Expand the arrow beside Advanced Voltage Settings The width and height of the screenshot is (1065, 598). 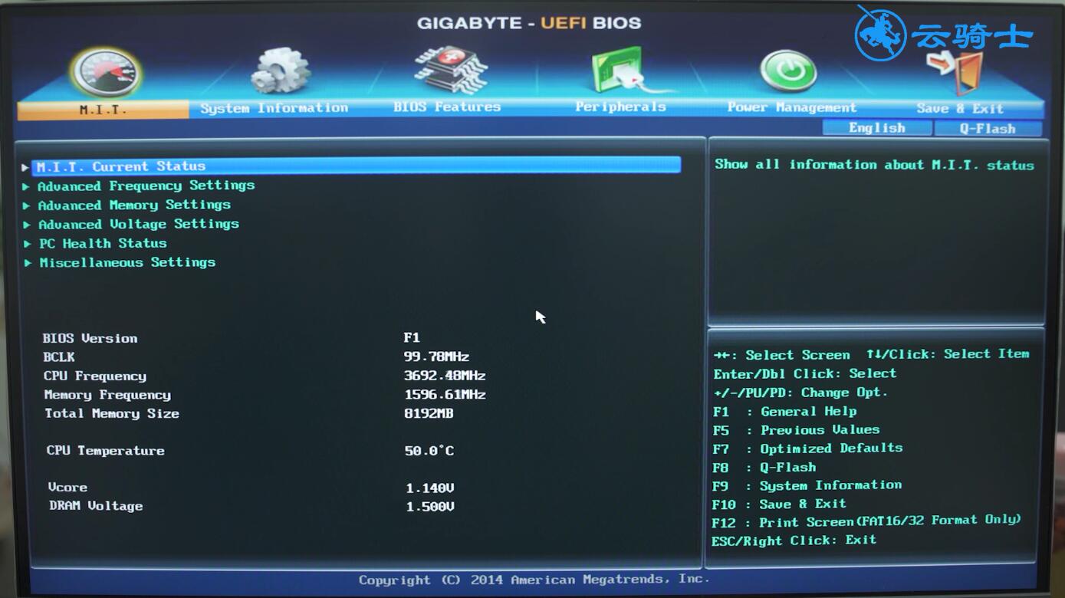27,225
